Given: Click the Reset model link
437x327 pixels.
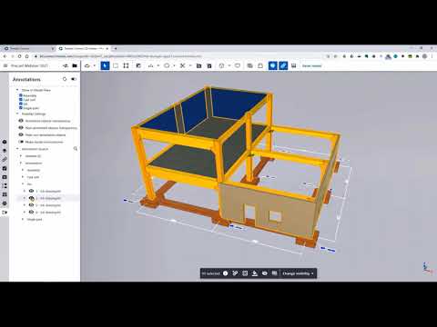Looking at the screenshot, I should 311,65.
